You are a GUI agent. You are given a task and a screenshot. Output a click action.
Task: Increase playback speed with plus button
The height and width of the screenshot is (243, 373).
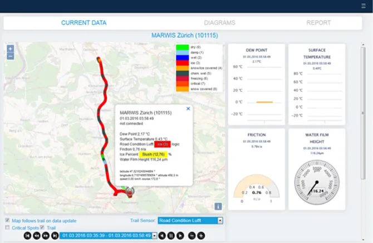pyautogui.click(x=201, y=236)
